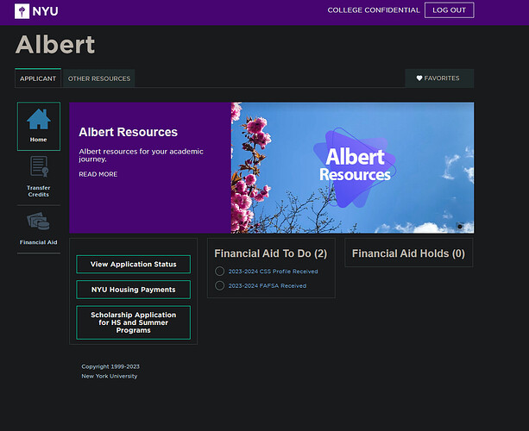Click the NYU torch logo icon
Image resolution: width=529 pixels, height=431 pixels.
click(22, 11)
